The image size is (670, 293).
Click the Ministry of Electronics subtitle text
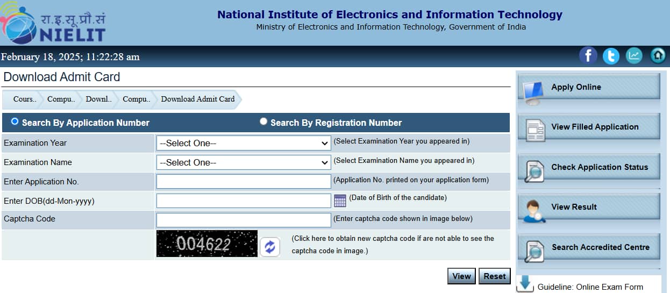click(x=391, y=27)
